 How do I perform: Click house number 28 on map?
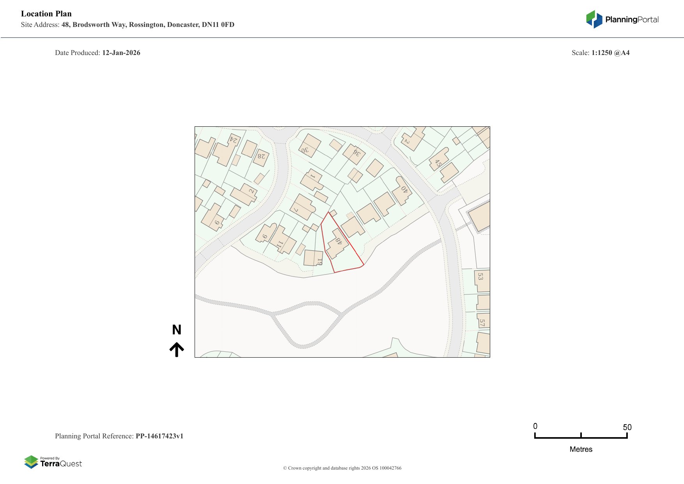[261, 157]
